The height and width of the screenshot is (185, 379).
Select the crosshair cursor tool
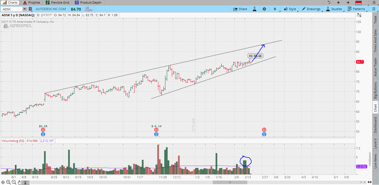(3, 182)
